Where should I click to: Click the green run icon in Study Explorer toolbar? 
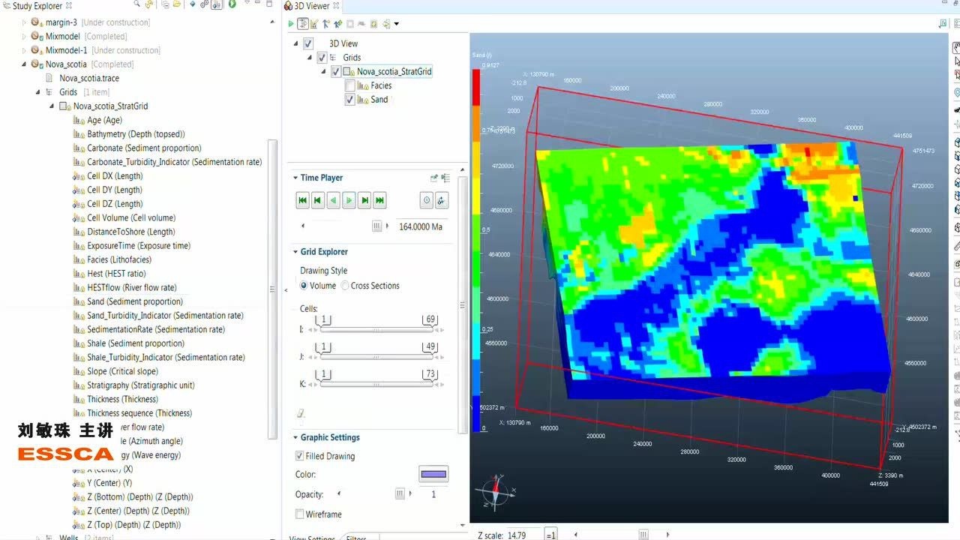coord(232,4)
